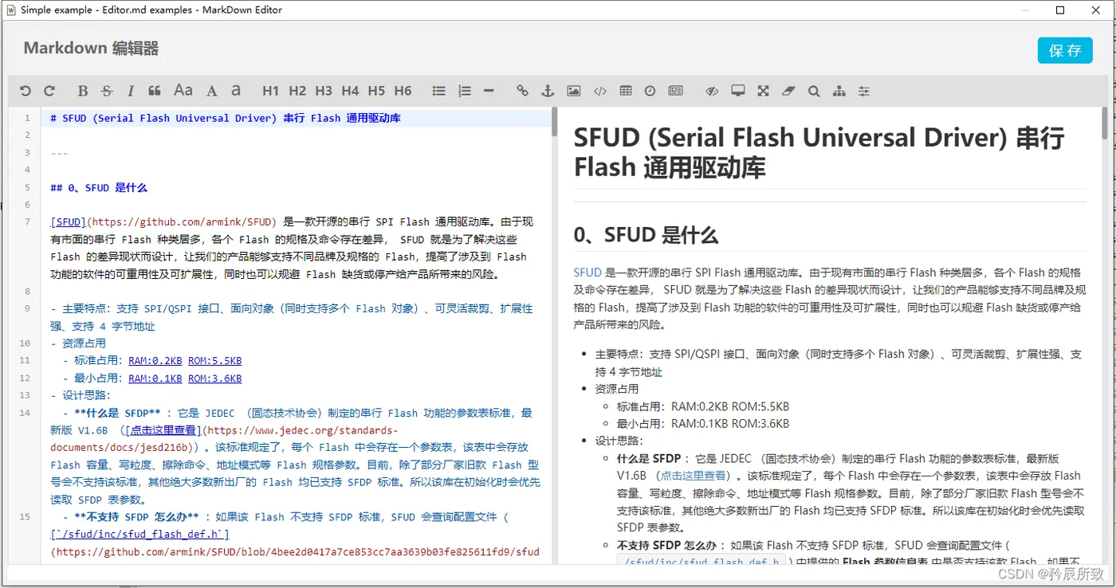Viewport: 1116px width, 588px height.
Task: Insert a table using grid icon
Action: (x=626, y=91)
